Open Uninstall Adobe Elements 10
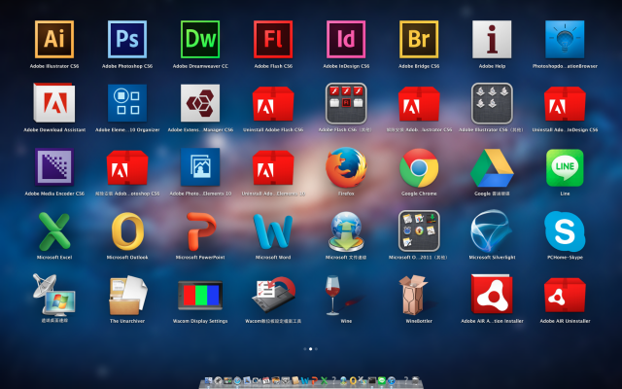Viewport: 622px width, 389px height. click(x=273, y=167)
